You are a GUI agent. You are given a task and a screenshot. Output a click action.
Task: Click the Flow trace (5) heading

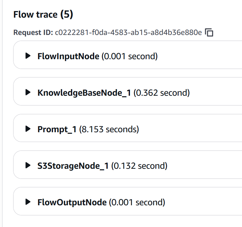43,14
